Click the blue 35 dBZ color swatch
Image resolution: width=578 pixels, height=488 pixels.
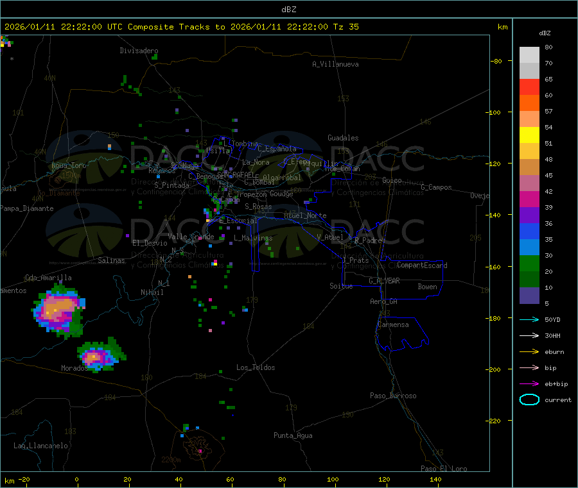529,231
